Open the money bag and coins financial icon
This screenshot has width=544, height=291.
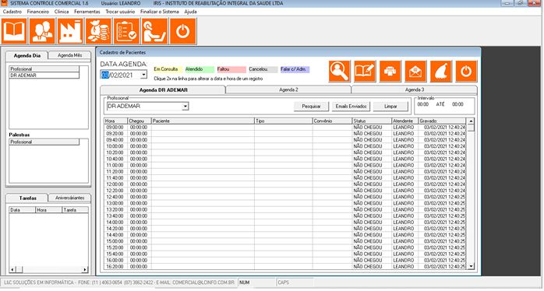98,32
